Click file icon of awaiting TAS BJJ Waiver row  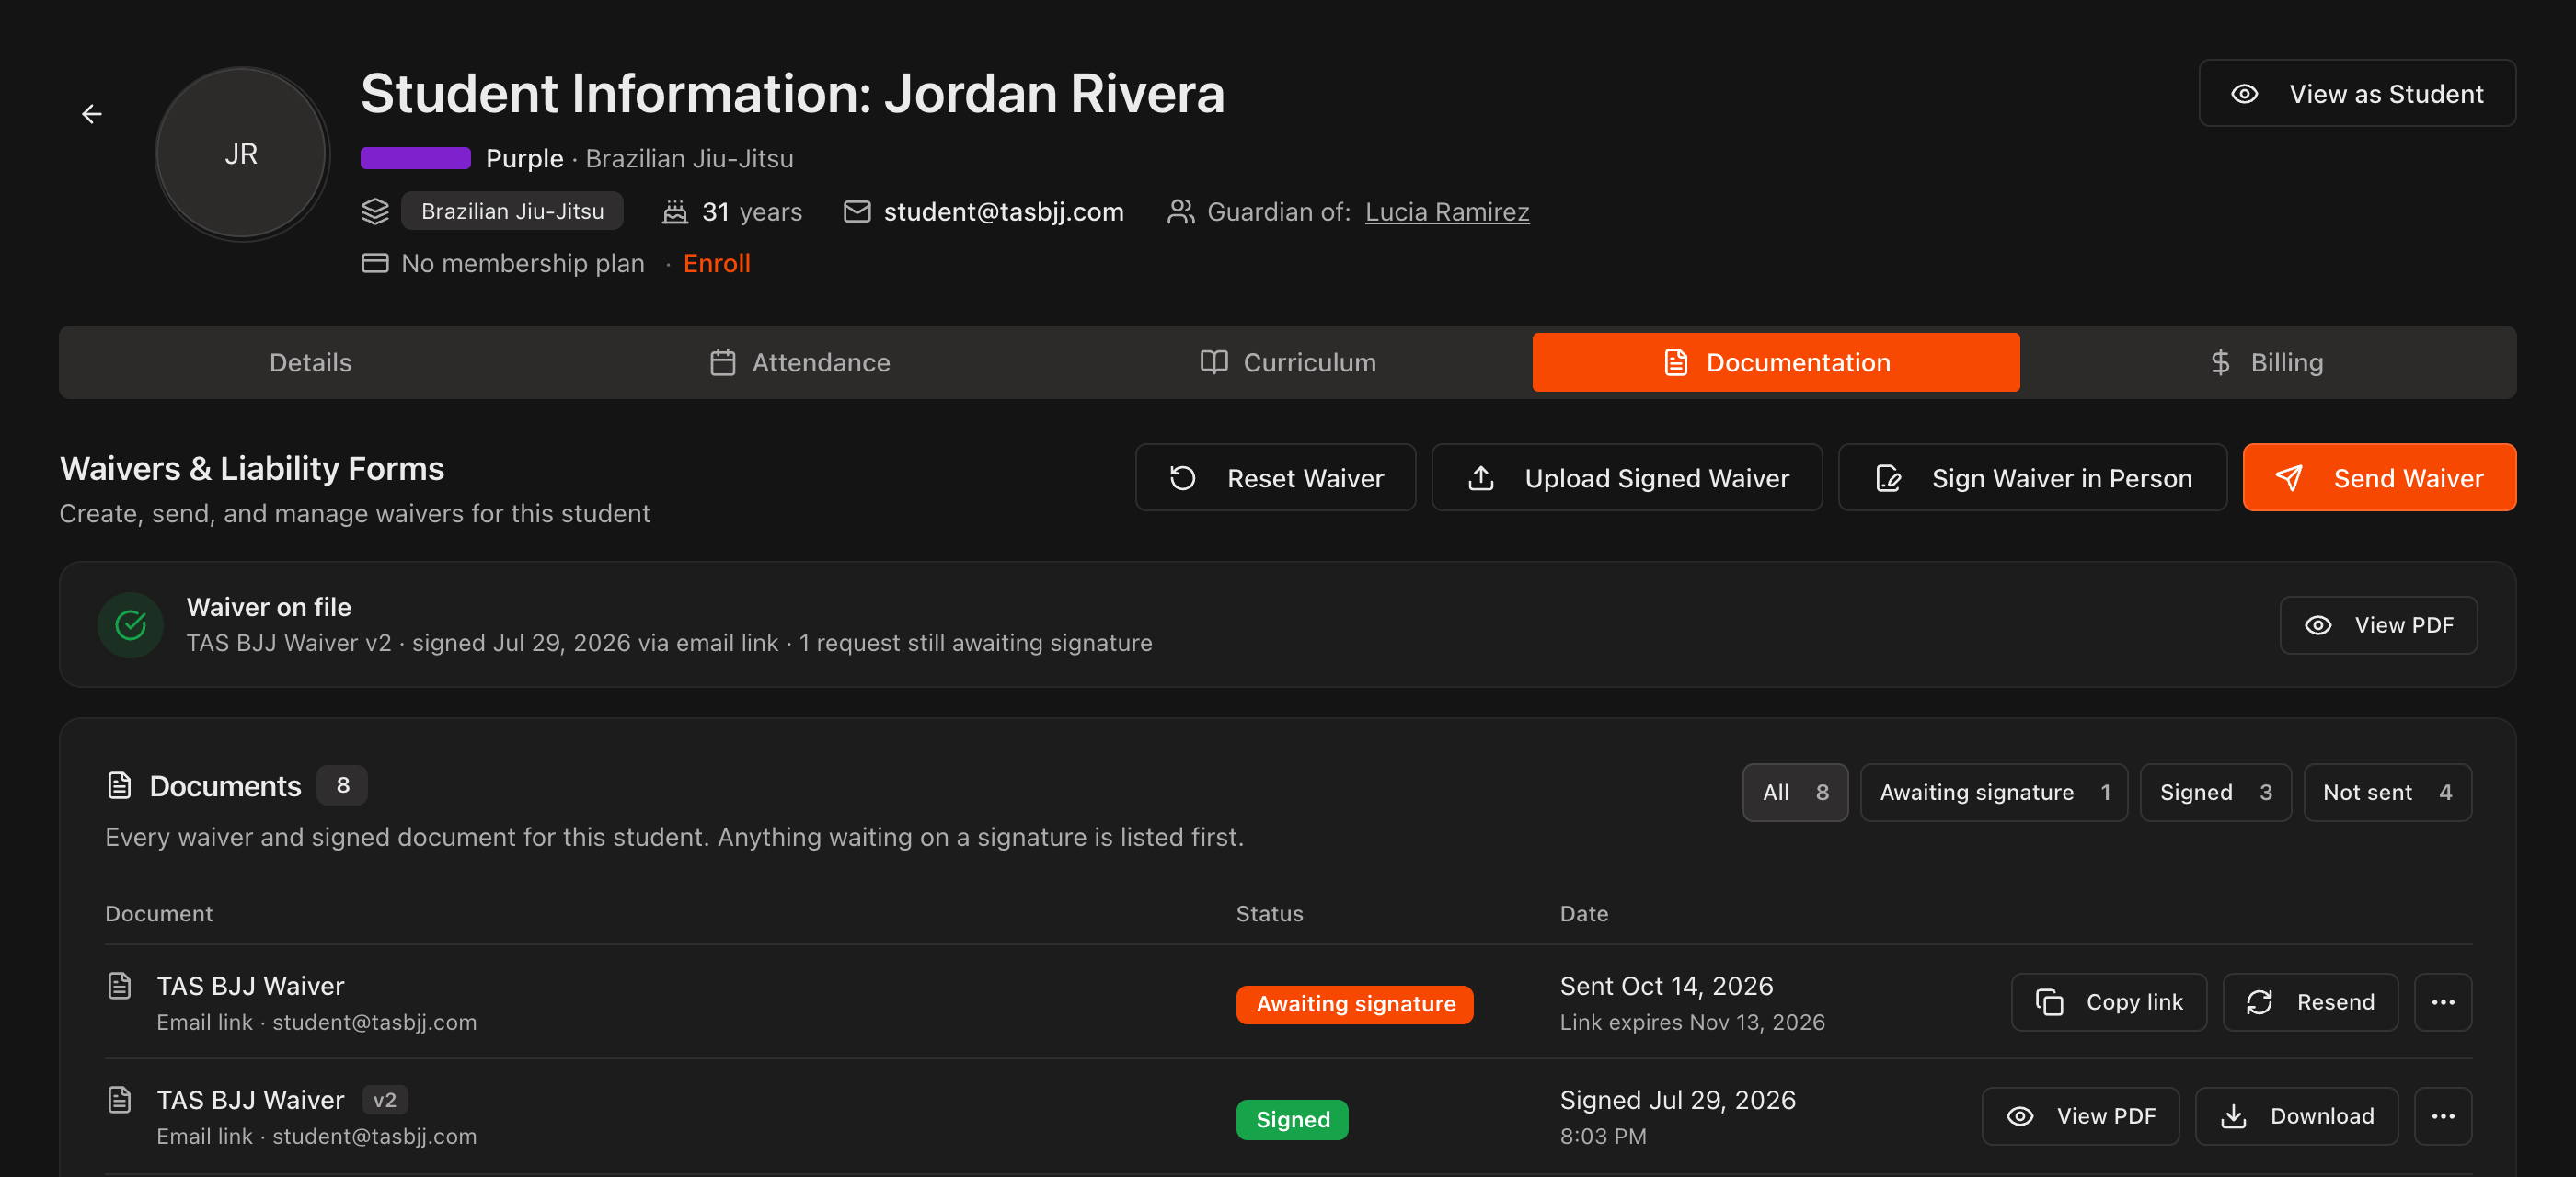click(120, 986)
